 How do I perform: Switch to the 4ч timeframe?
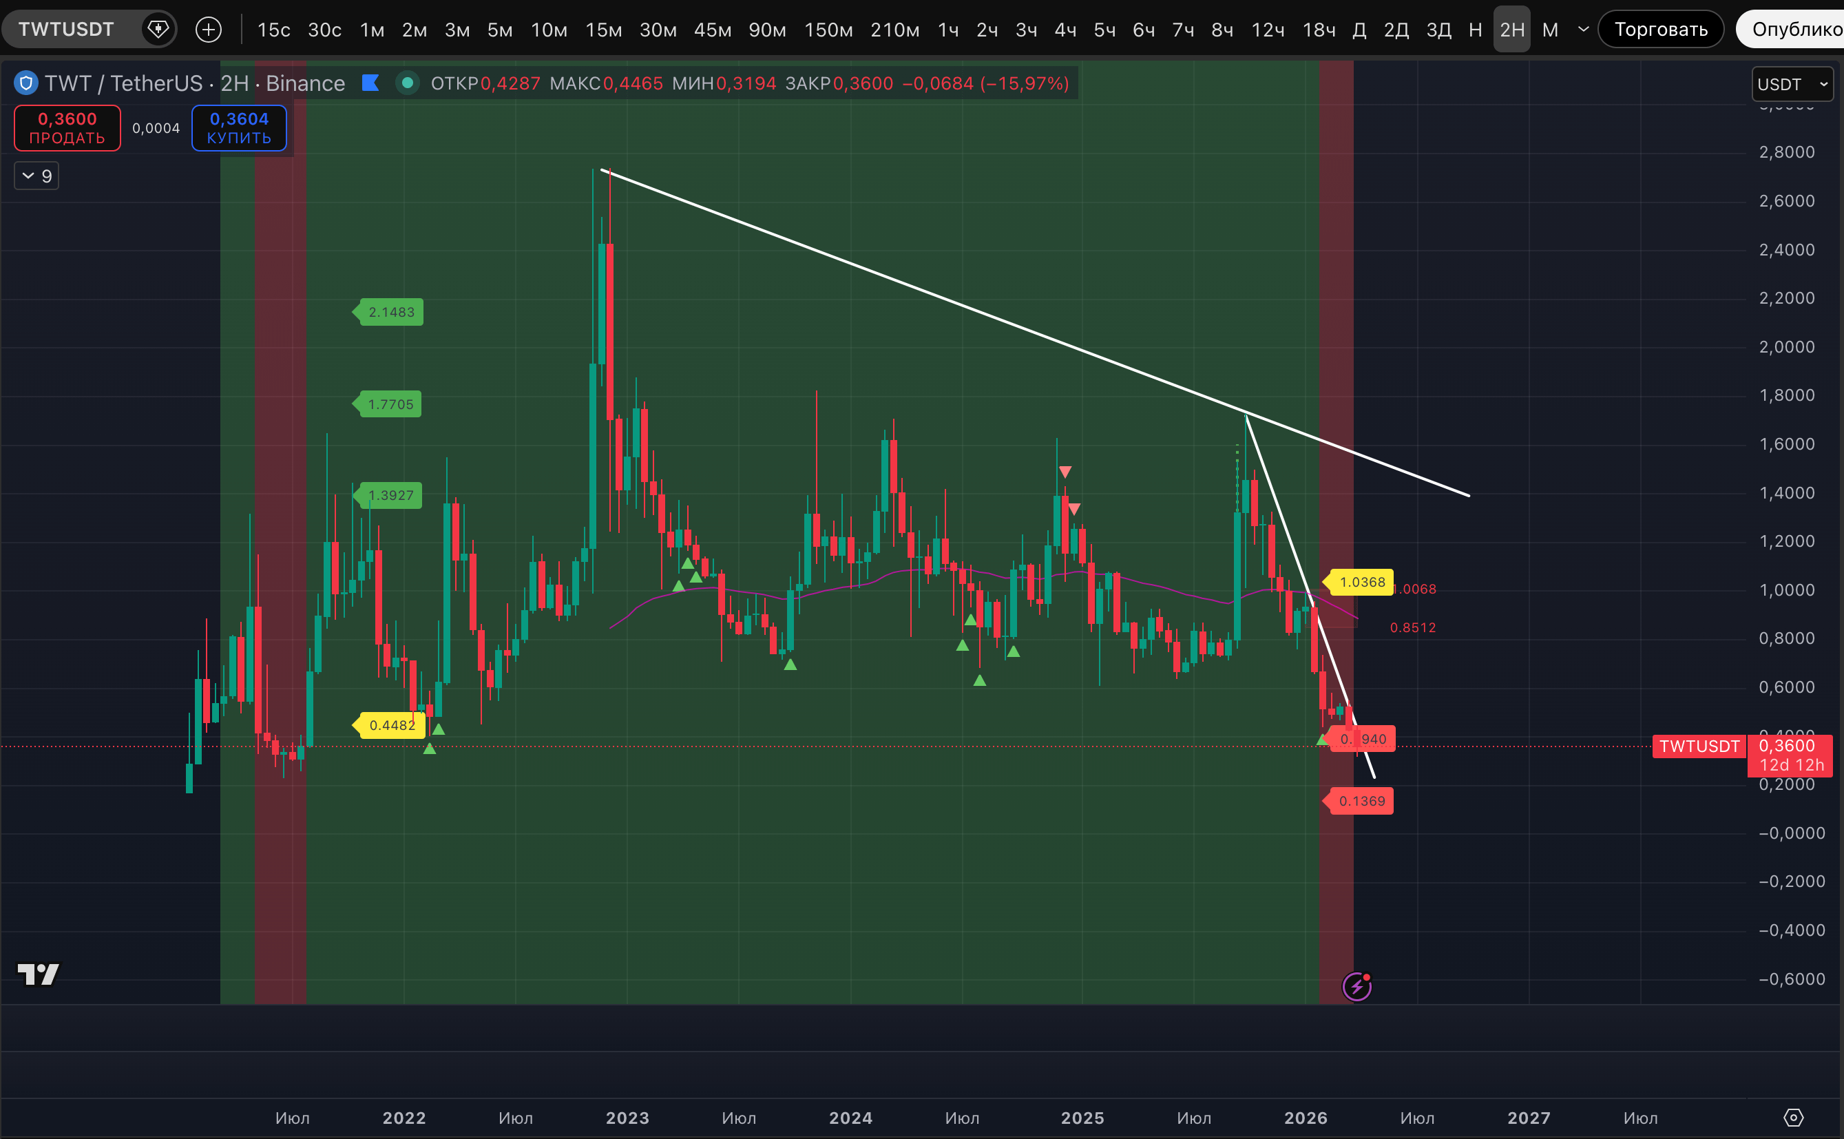1065,30
